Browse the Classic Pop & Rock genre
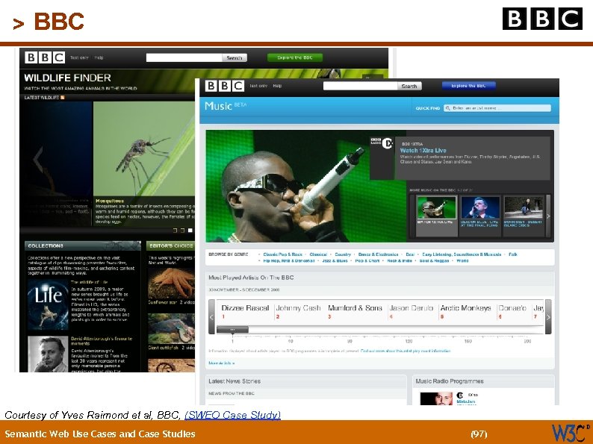The height and width of the screenshot is (444, 593). 283,254
